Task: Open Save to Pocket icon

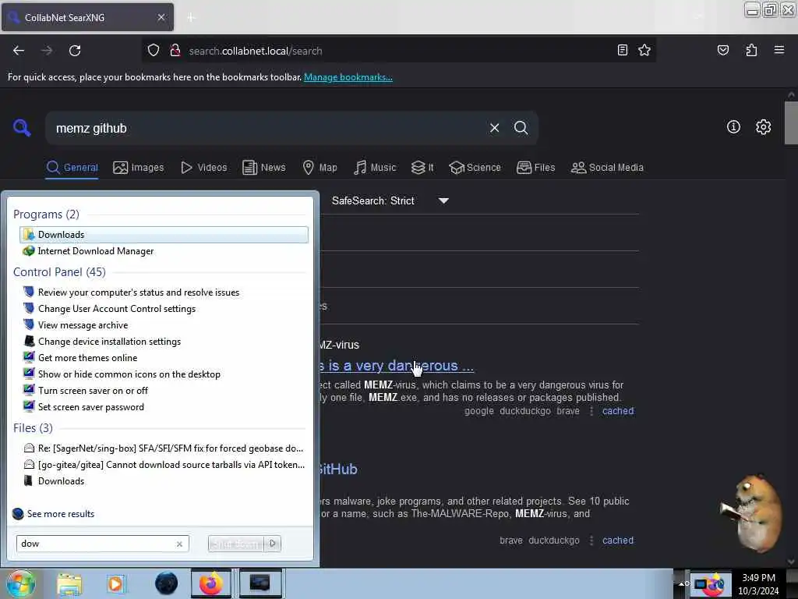Action: click(722, 50)
